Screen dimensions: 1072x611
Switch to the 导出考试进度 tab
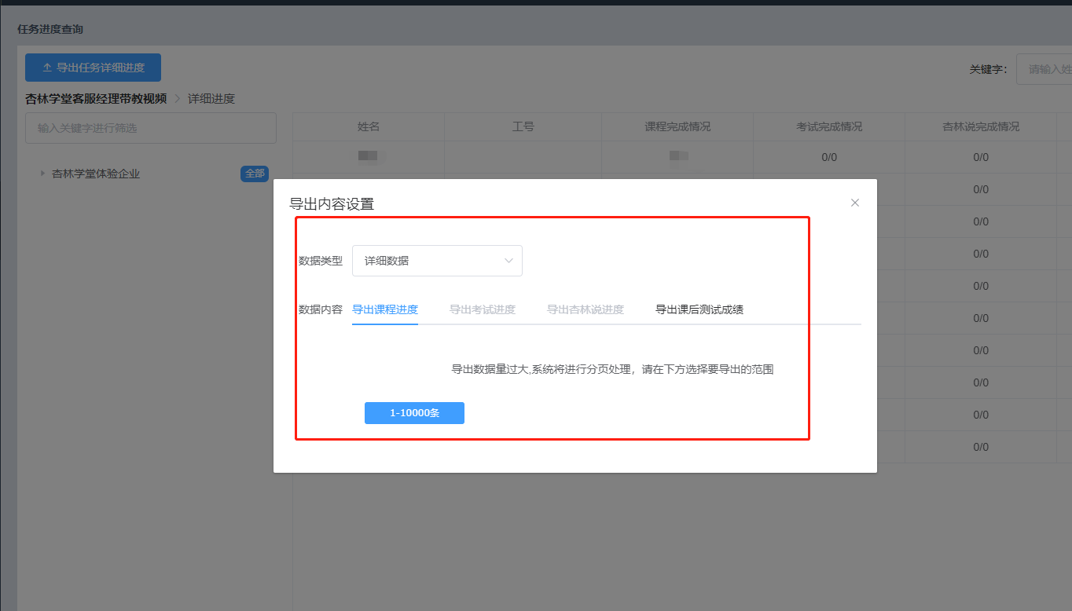coord(483,309)
